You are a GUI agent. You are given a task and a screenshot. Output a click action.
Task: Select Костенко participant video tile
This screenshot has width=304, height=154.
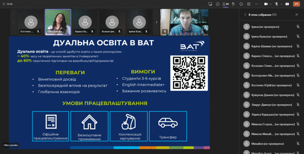[31, 22]
